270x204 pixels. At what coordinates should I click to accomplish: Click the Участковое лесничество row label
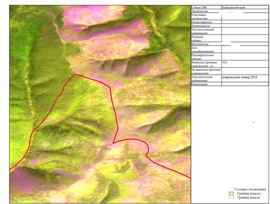click(x=206, y=16)
